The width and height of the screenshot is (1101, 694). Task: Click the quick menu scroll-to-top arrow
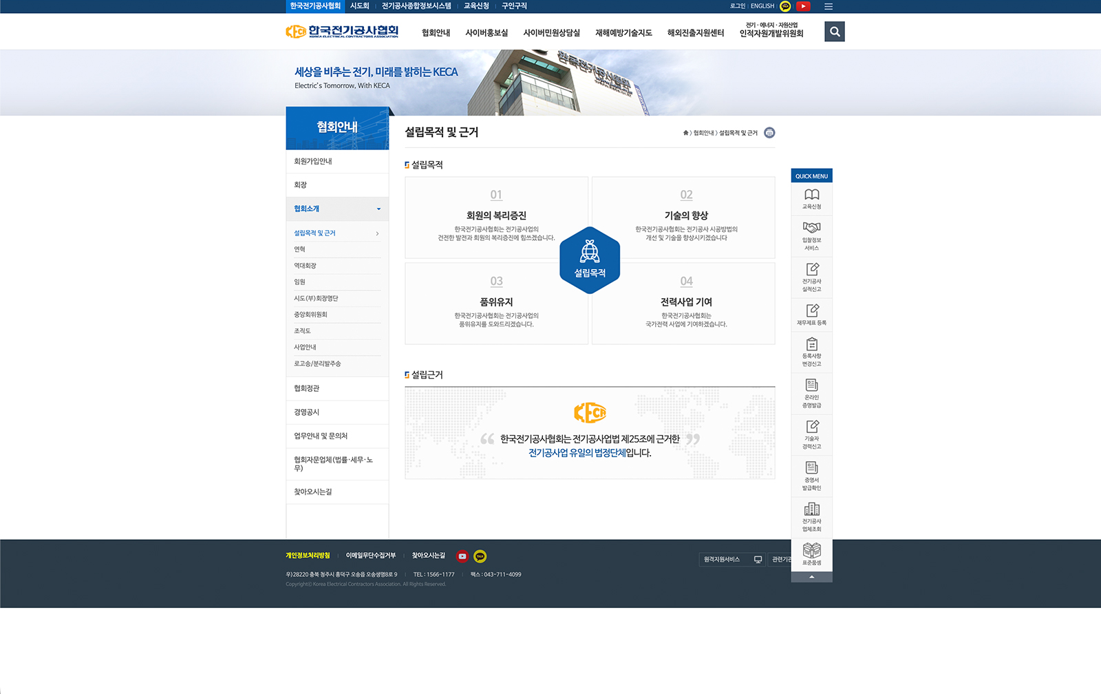tap(811, 577)
